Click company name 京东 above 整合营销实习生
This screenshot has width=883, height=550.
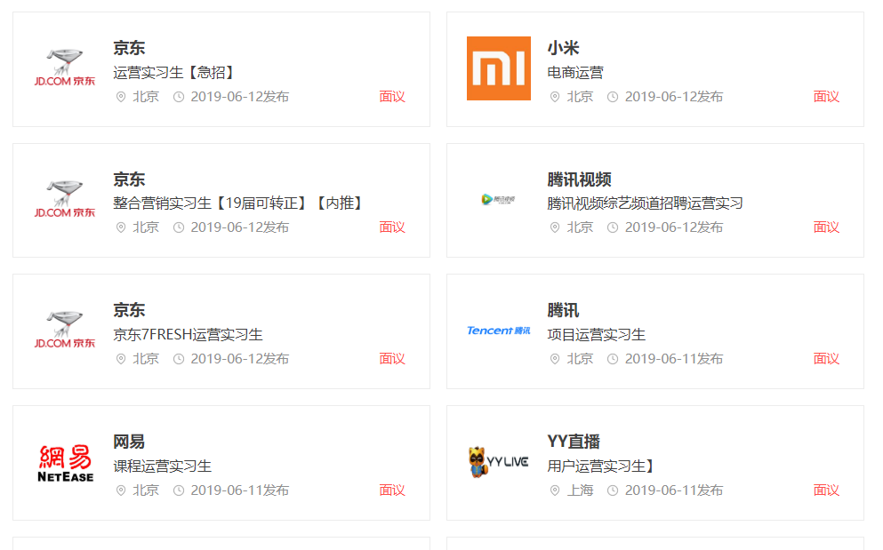coord(129,179)
